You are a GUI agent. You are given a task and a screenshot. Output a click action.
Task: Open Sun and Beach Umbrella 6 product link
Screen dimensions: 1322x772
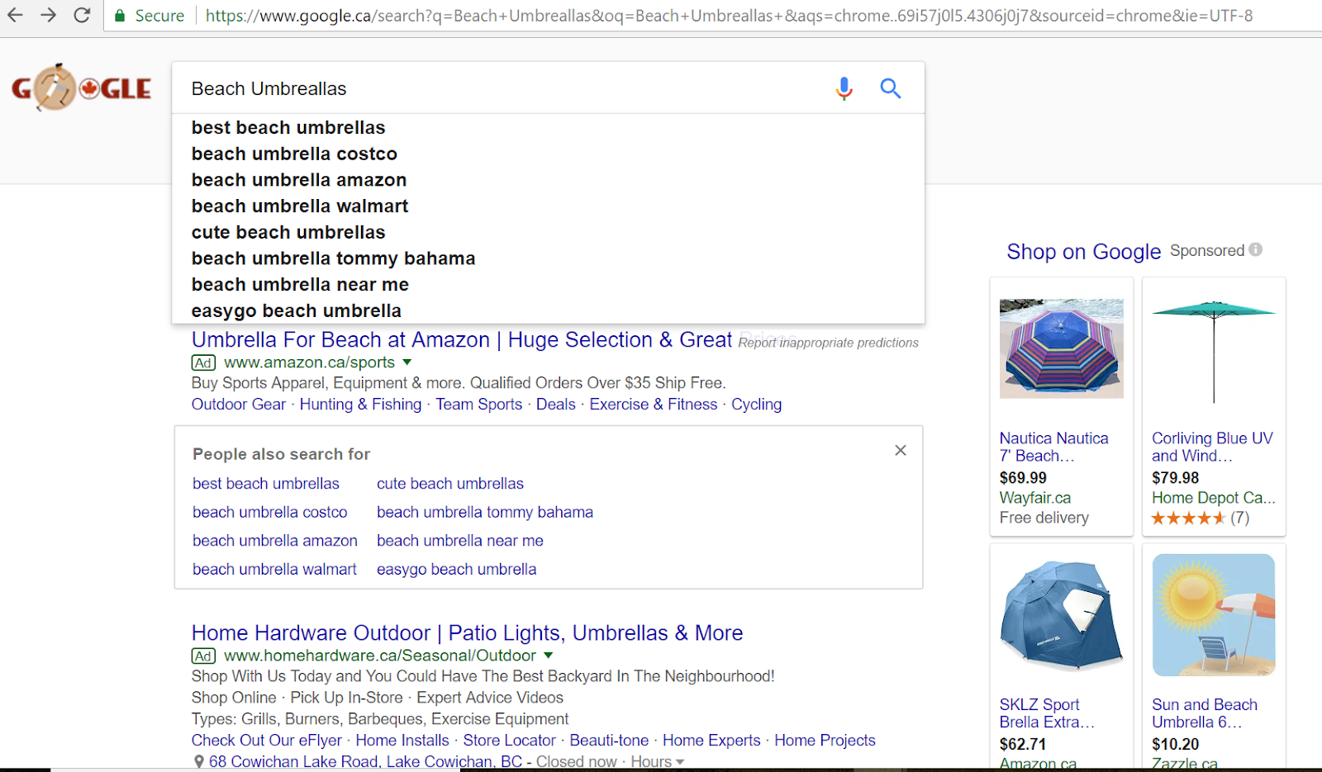(1205, 713)
